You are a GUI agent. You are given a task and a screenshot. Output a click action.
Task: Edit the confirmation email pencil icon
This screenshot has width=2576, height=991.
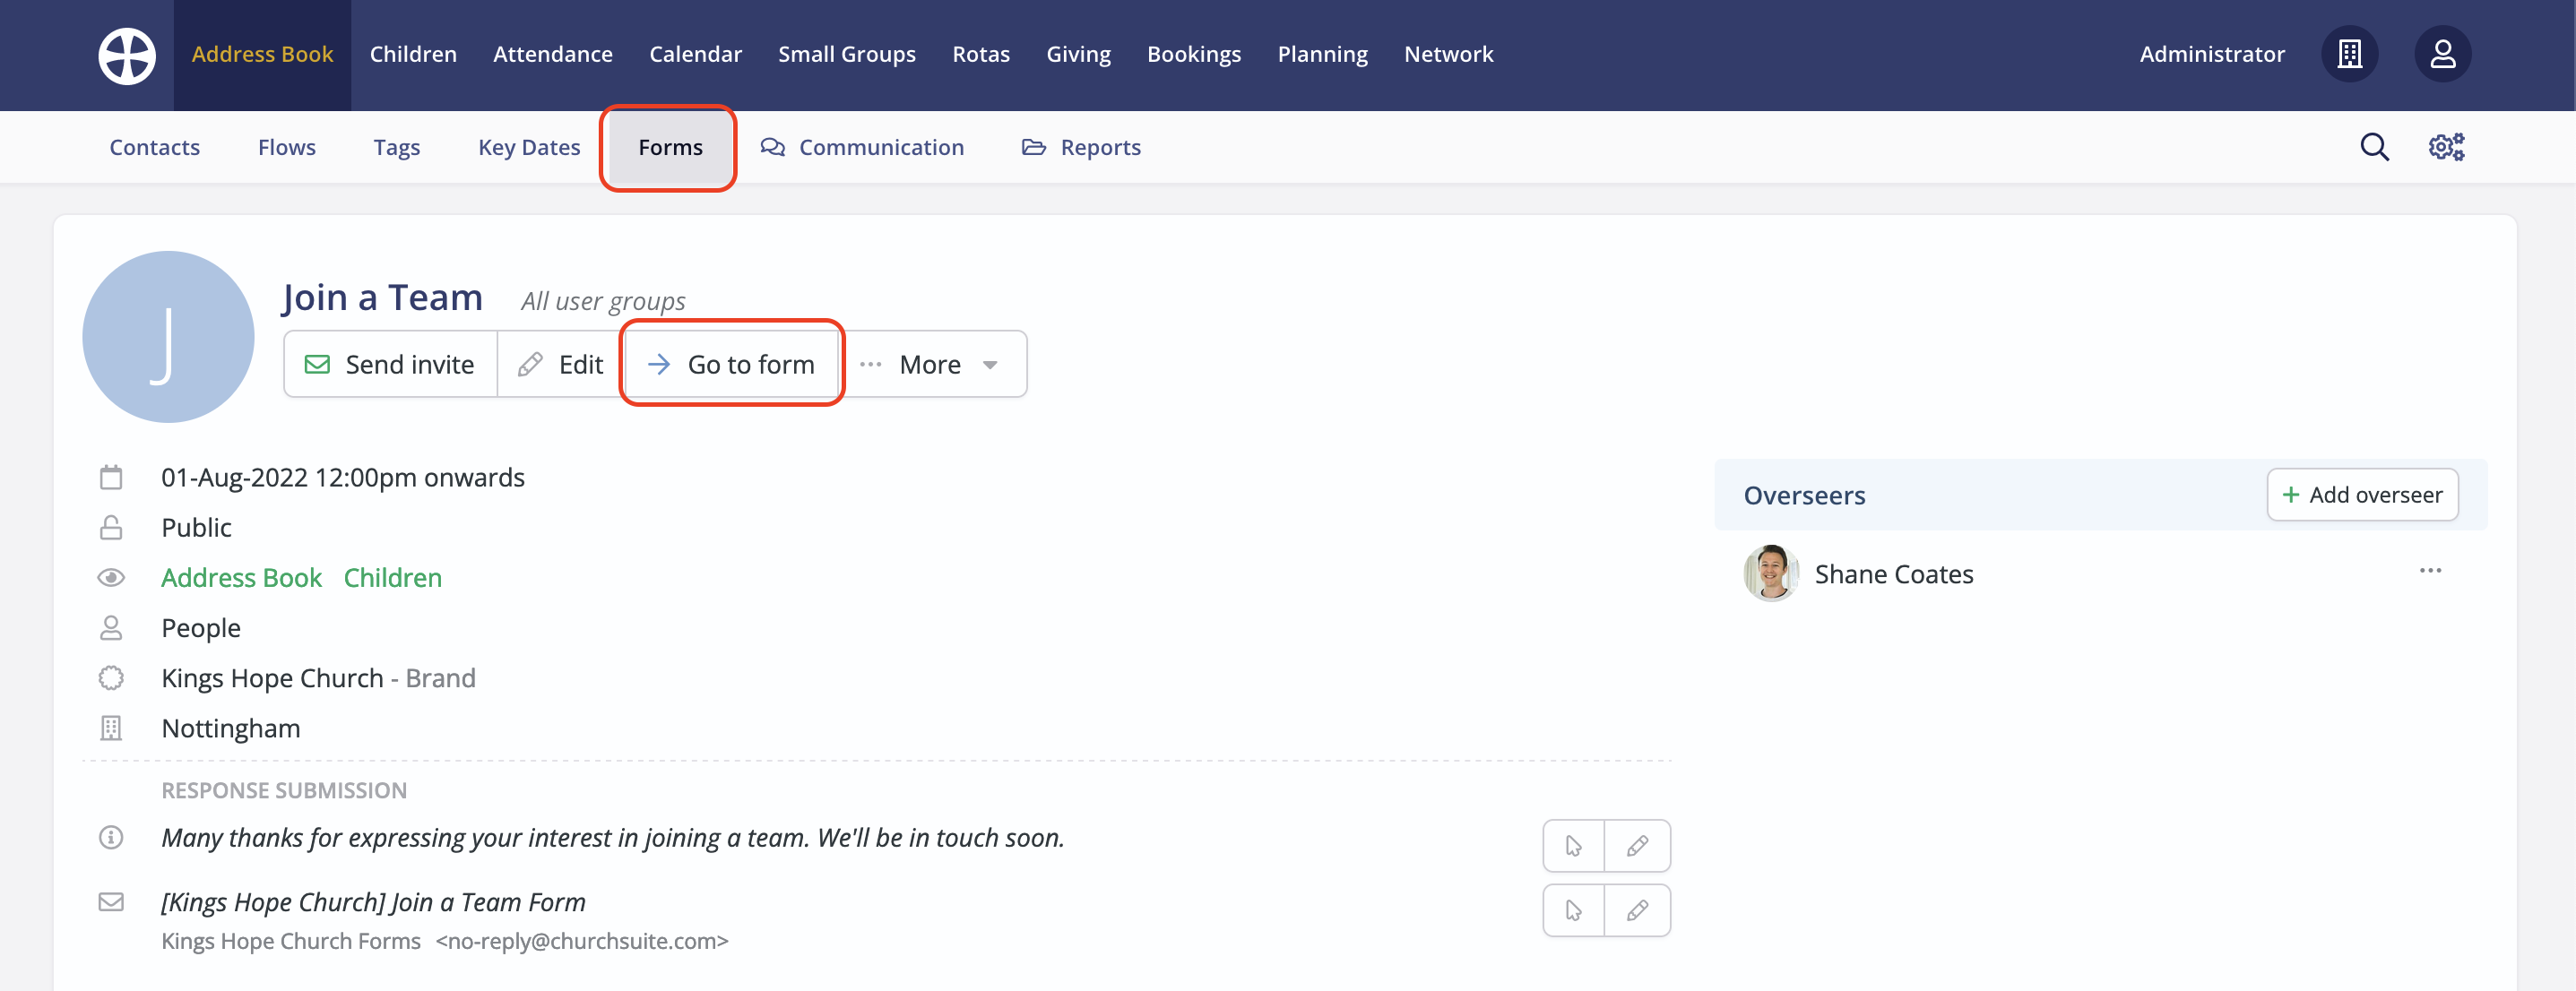pyautogui.click(x=1637, y=910)
